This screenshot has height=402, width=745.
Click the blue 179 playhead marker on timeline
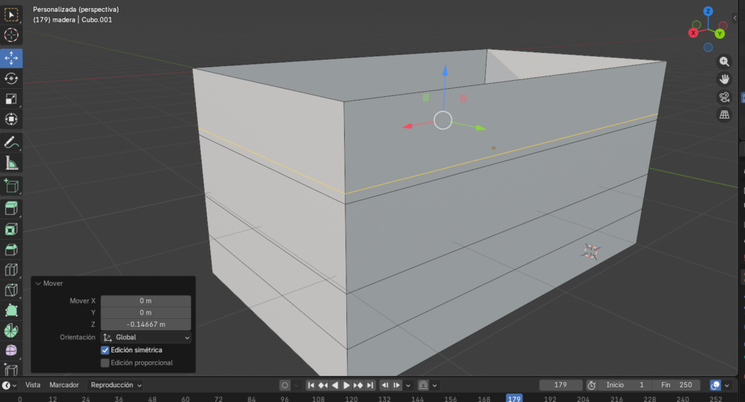(514, 398)
